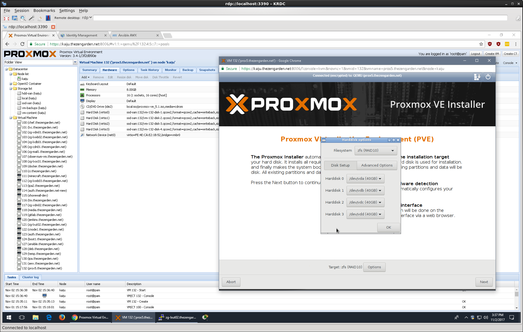The height and width of the screenshot is (332, 523).
Task: Click red shield plus extension icon
Action: (x=498, y=44)
